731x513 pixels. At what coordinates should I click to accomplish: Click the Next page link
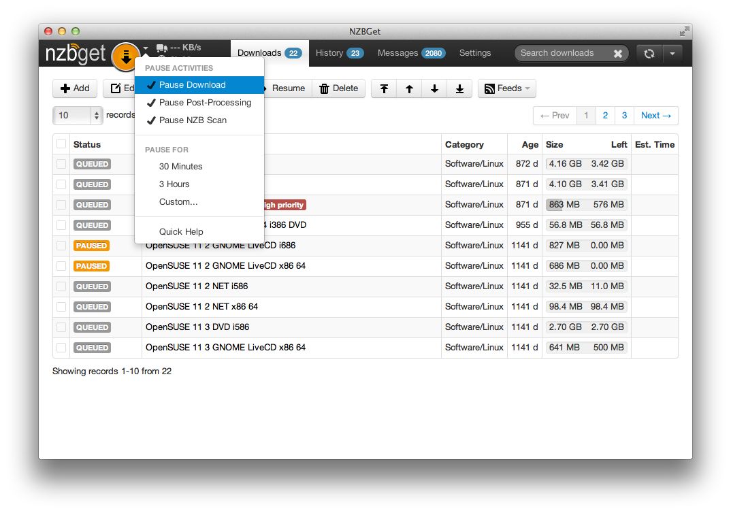point(656,116)
